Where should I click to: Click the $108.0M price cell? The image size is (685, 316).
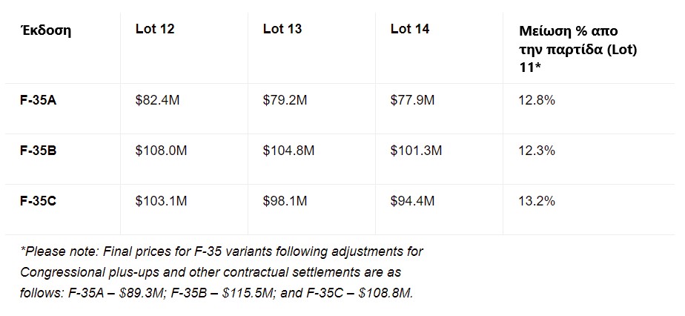(161, 151)
